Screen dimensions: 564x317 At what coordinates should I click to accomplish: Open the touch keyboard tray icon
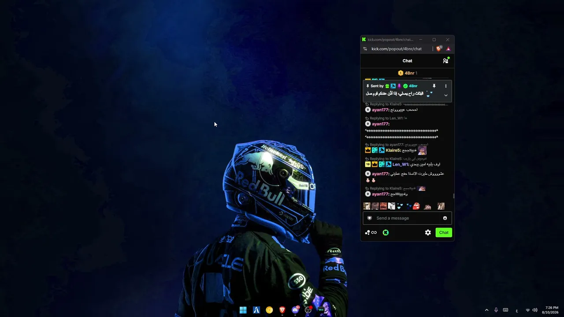505,310
